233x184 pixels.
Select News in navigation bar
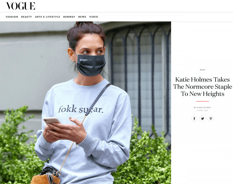[x=82, y=17]
